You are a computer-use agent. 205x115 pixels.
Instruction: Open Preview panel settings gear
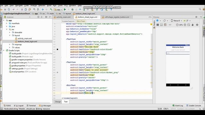tap(196, 17)
